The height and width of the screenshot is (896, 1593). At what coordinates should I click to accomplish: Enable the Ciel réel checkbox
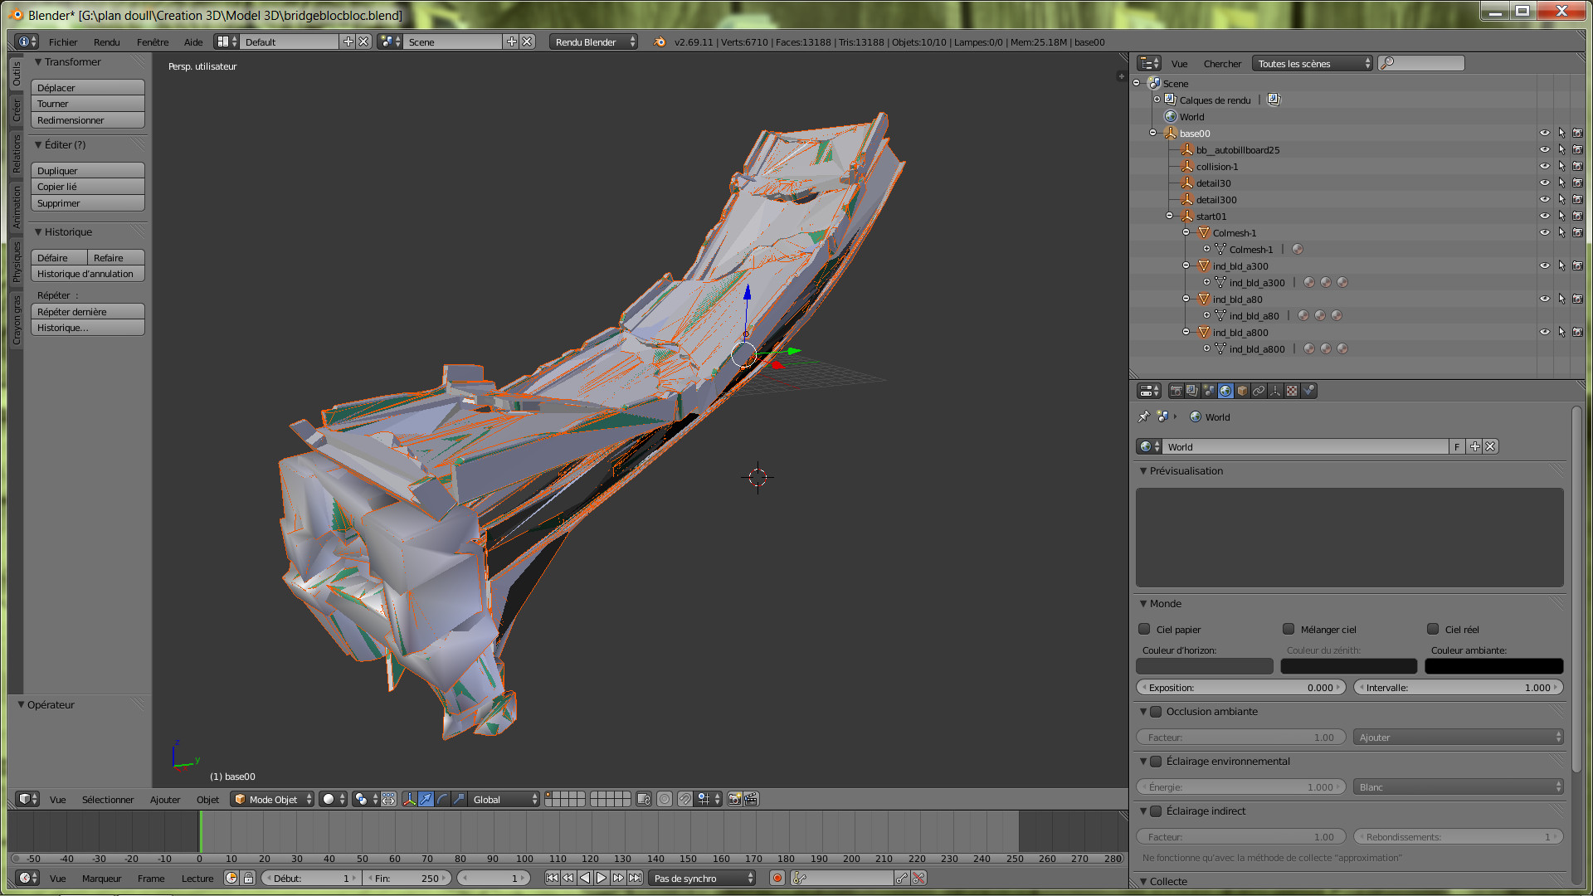tap(1433, 629)
